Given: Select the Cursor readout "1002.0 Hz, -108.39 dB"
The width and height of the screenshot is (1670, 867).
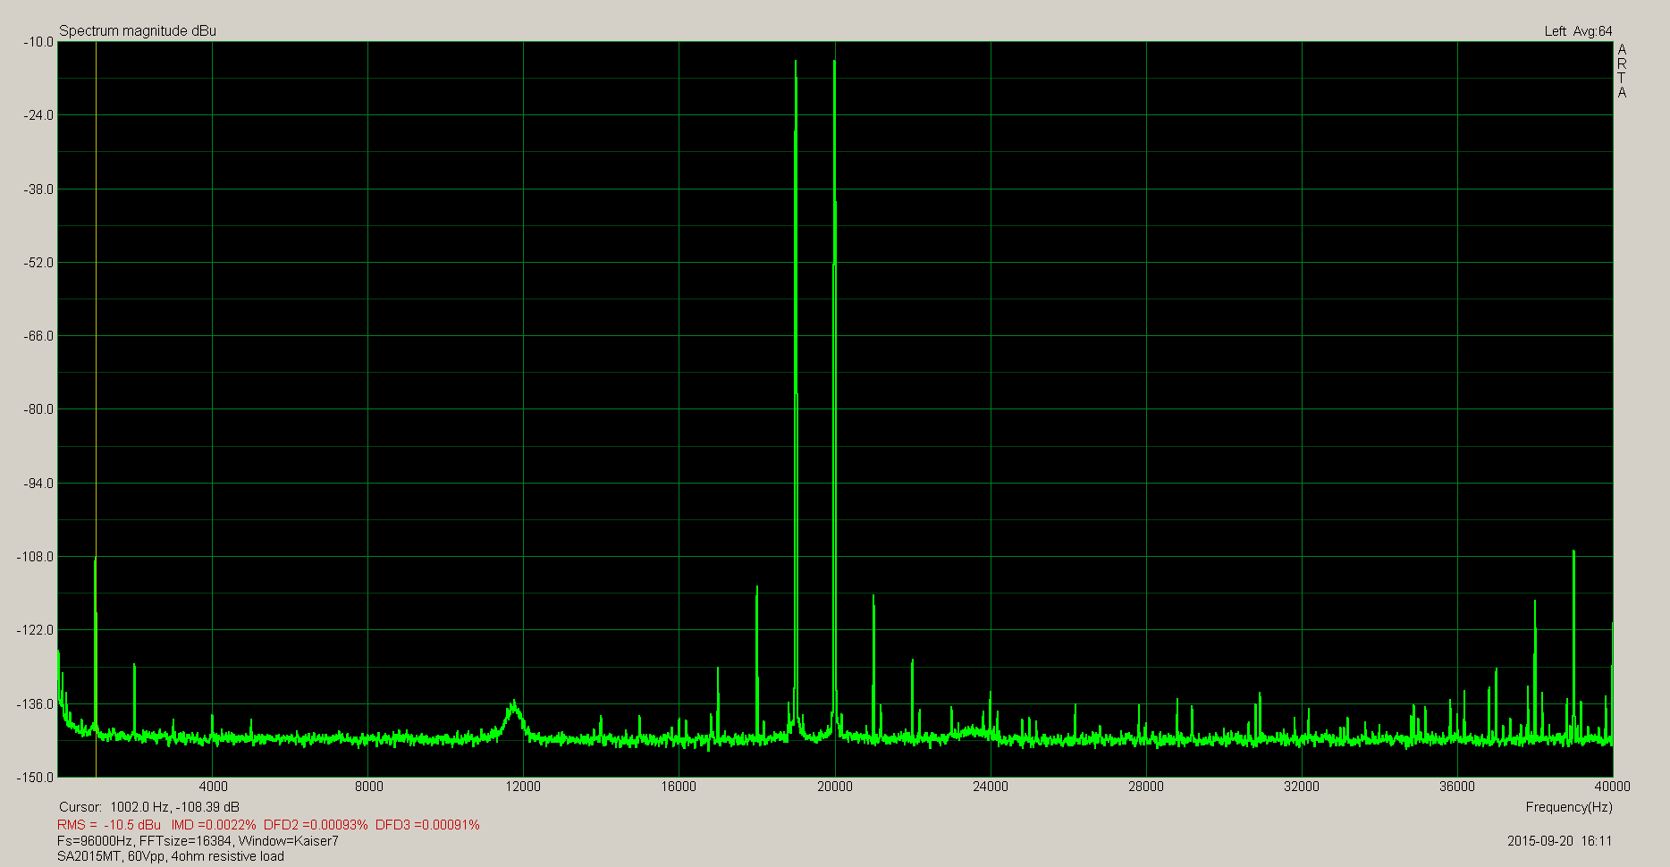Looking at the screenshot, I should pyautogui.click(x=175, y=807).
